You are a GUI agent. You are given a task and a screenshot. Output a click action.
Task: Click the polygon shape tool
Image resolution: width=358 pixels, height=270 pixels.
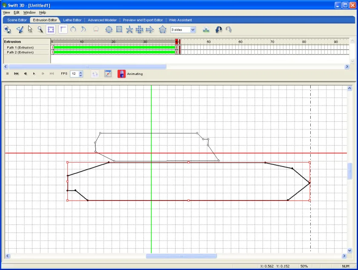click(162, 30)
